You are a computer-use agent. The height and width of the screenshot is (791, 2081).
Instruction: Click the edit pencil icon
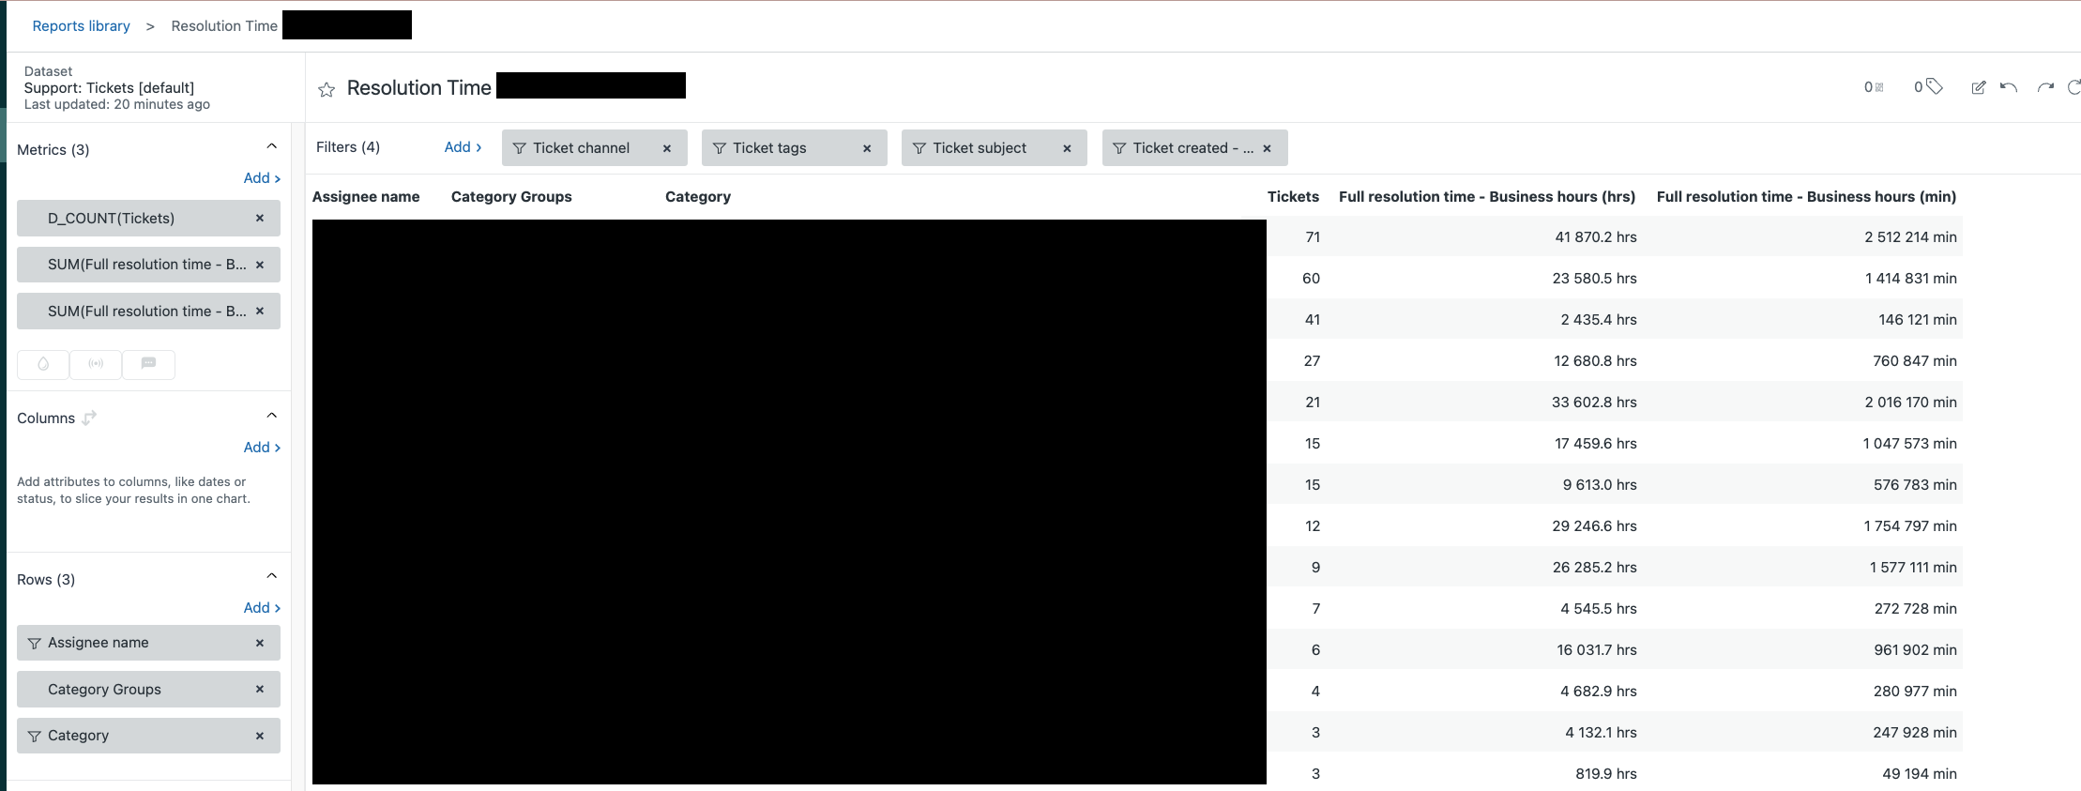[x=1978, y=87]
